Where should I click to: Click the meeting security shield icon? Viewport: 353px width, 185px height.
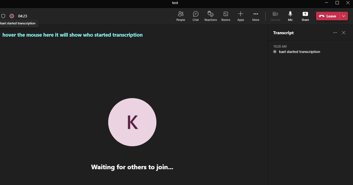click(x=3, y=16)
